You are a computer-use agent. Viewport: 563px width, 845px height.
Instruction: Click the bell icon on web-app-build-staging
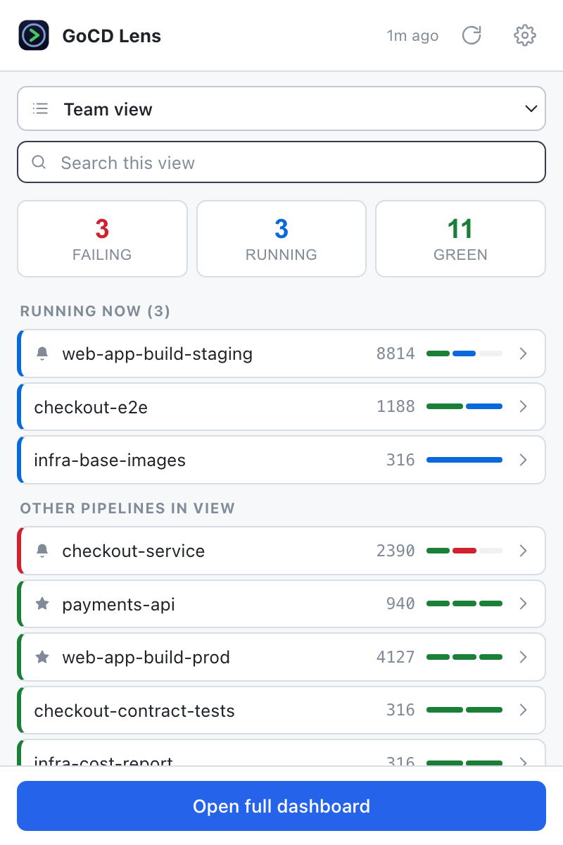(x=42, y=353)
